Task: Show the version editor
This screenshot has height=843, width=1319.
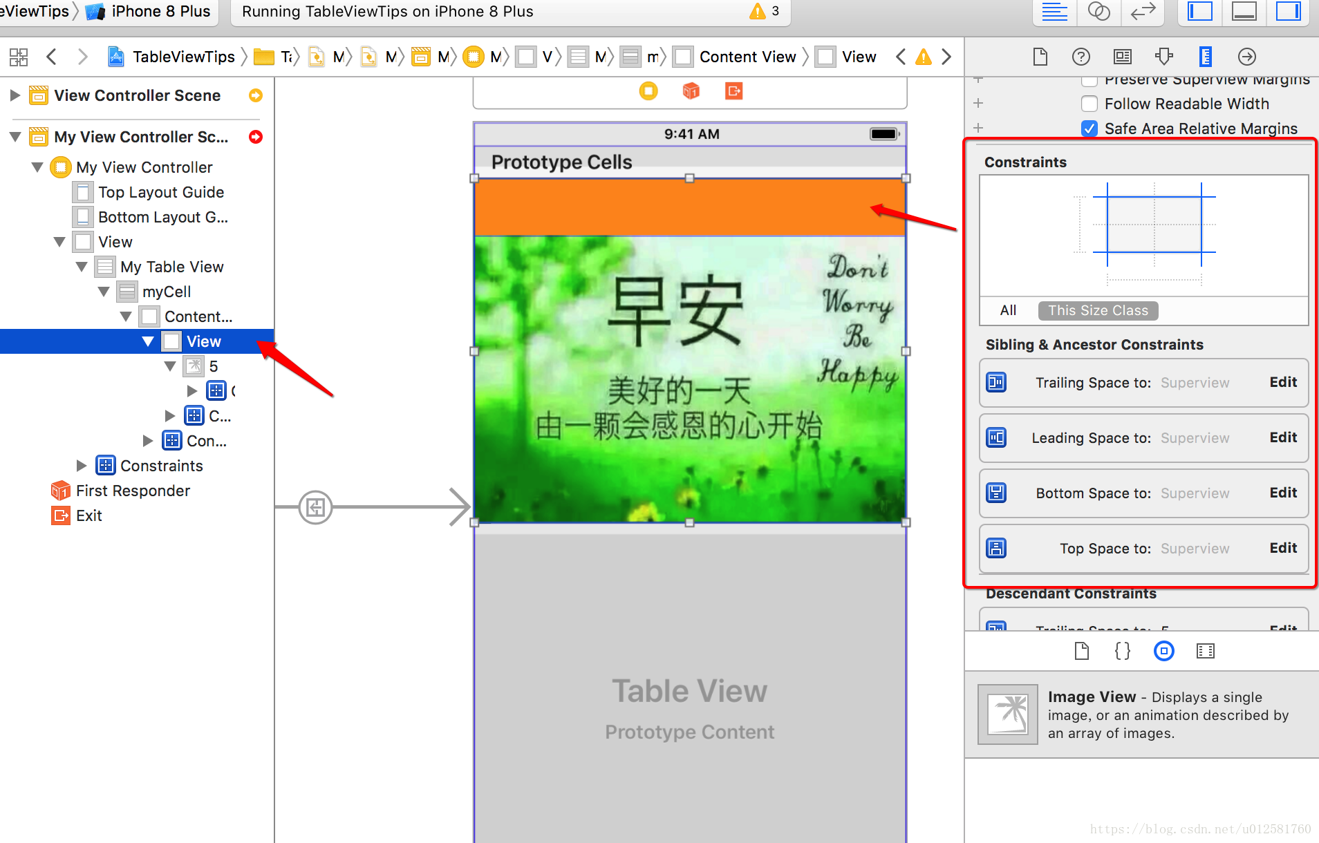Action: click(1143, 12)
